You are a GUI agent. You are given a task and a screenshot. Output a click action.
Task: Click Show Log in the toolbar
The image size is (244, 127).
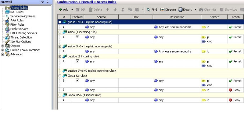pyautogui.click(x=228, y=9)
